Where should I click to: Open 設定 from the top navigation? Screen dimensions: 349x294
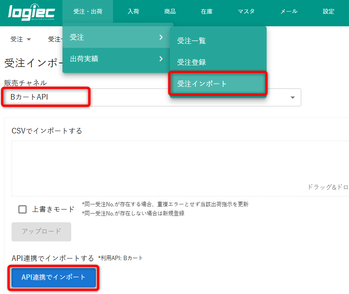pyautogui.click(x=328, y=12)
